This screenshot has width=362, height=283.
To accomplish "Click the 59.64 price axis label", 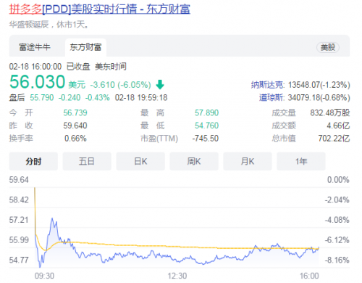I will point(19,180).
